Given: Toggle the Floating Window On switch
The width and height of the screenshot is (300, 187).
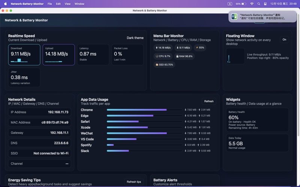Looking at the screenshot, I should pos(284,39).
